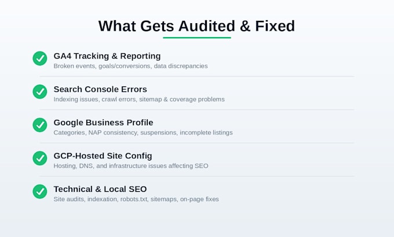
Task: Select the Technical & Local SEO heading
Action: 100,189
